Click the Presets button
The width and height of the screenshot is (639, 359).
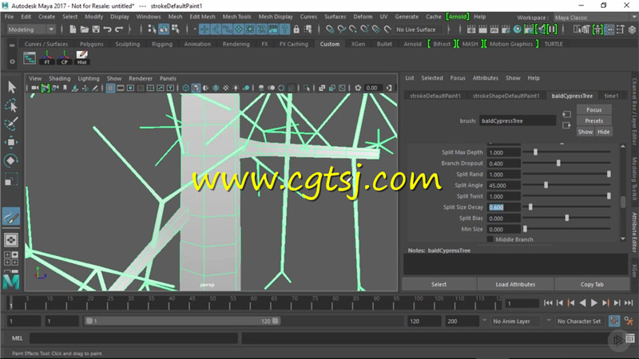(593, 121)
